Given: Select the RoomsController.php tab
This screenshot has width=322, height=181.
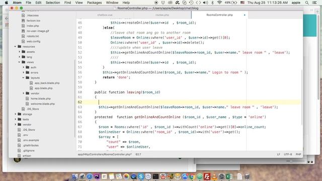Looking at the screenshot, I should point(219,15).
